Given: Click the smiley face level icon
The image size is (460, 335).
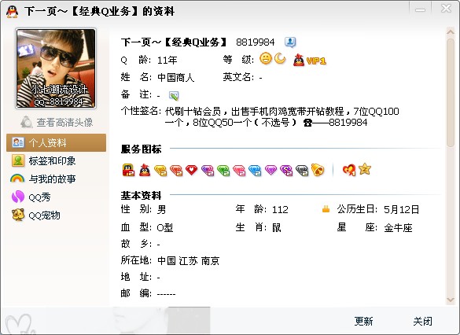Looking at the screenshot, I should (x=266, y=58).
